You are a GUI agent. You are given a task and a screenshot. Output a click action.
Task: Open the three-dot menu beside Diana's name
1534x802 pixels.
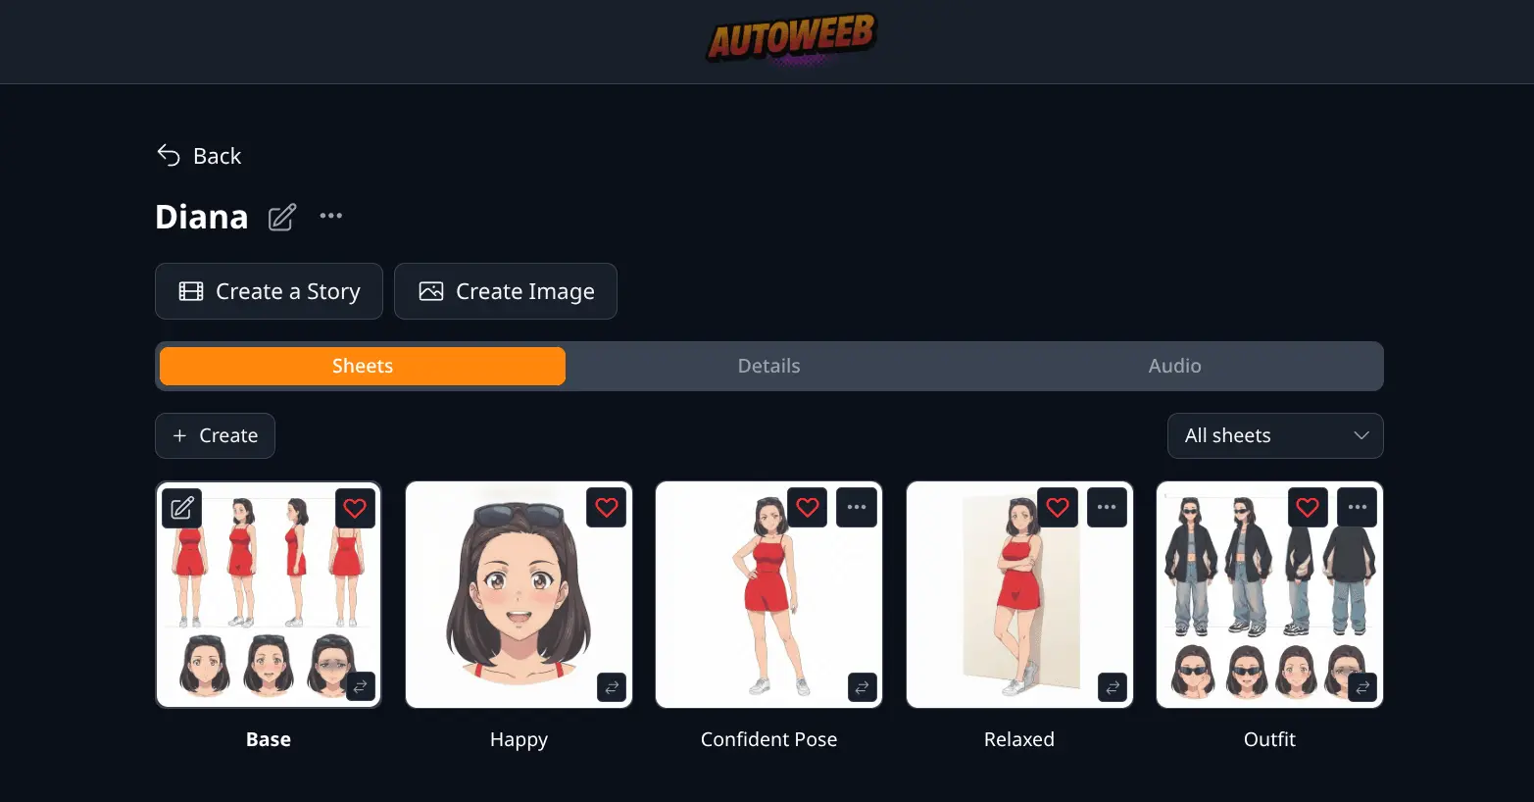[x=331, y=216]
